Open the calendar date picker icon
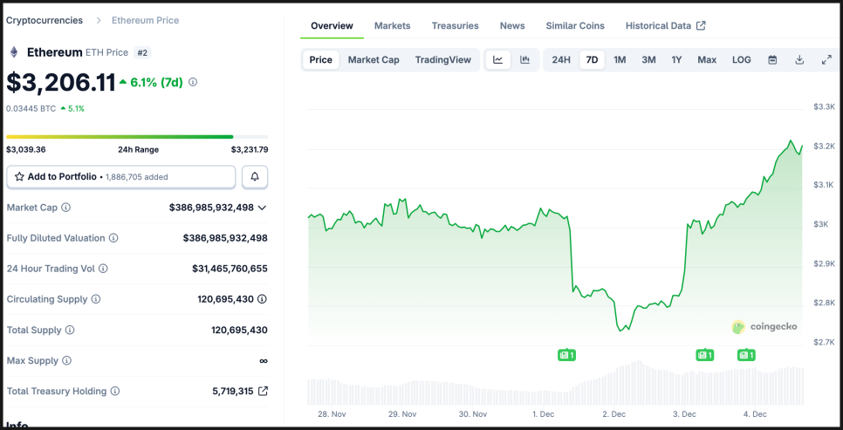The width and height of the screenshot is (843, 430). 772,60
